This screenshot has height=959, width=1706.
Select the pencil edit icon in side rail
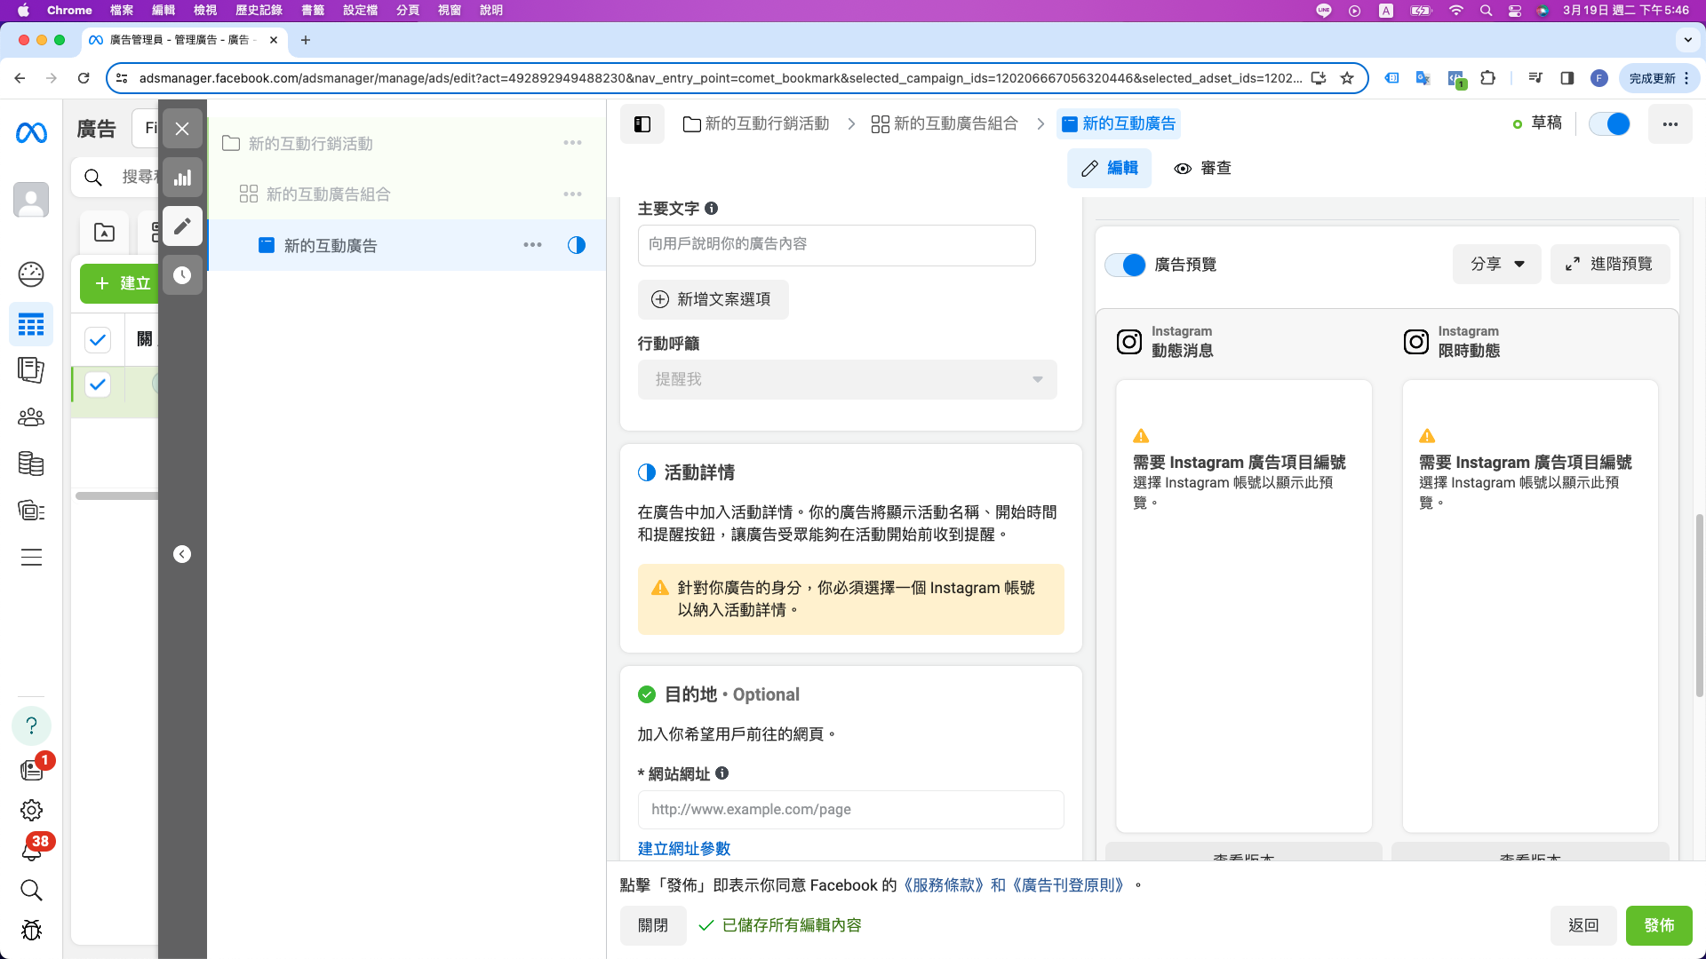(182, 226)
